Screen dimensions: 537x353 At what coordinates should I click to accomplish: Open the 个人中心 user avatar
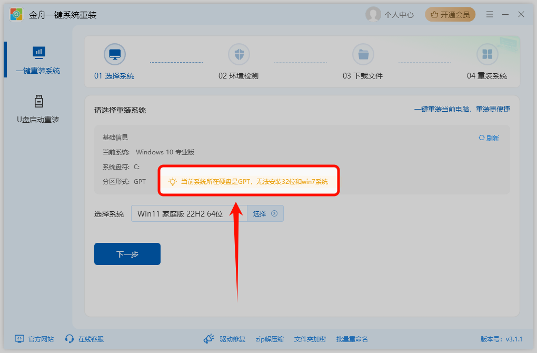pos(373,14)
